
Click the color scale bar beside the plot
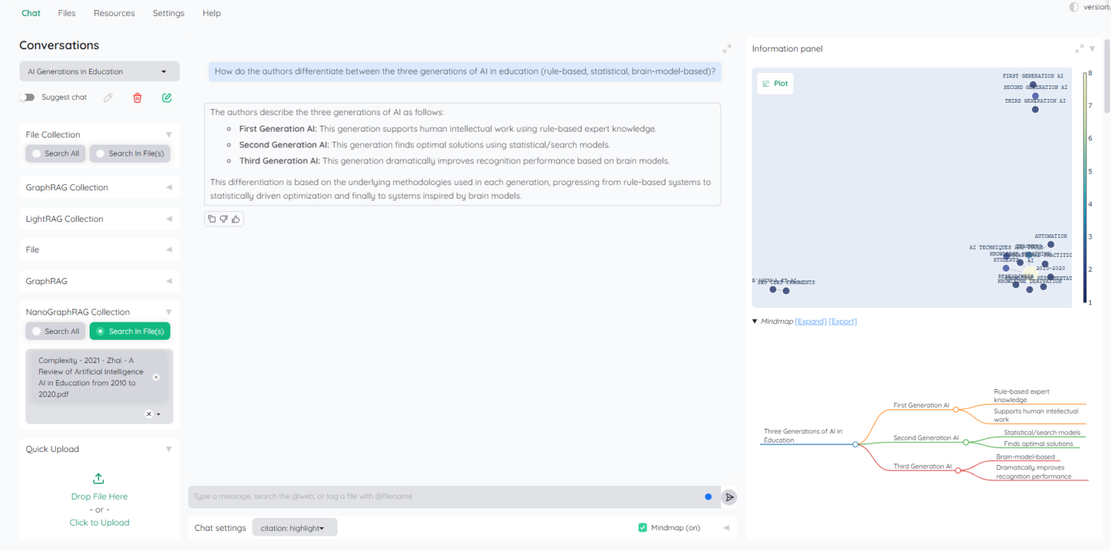(1083, 188)
